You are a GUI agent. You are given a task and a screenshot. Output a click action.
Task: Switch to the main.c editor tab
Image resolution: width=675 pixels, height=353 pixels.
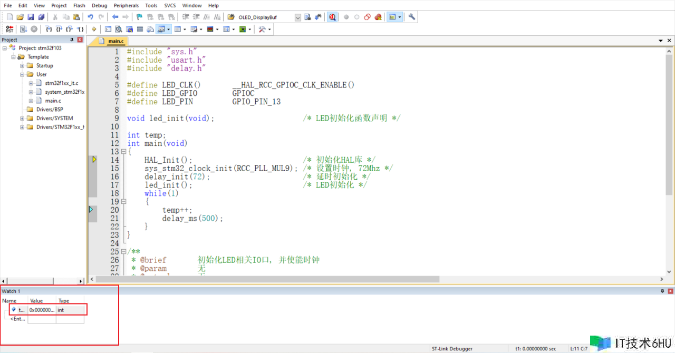pyautogui.click(x=115, y=41)
